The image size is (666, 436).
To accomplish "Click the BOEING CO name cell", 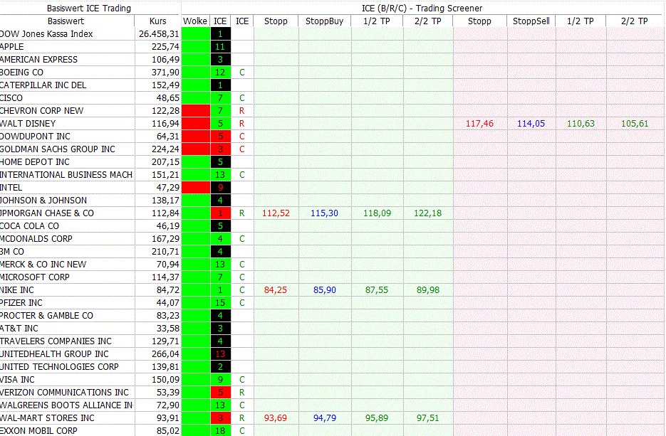I will [x=21, y=72].
